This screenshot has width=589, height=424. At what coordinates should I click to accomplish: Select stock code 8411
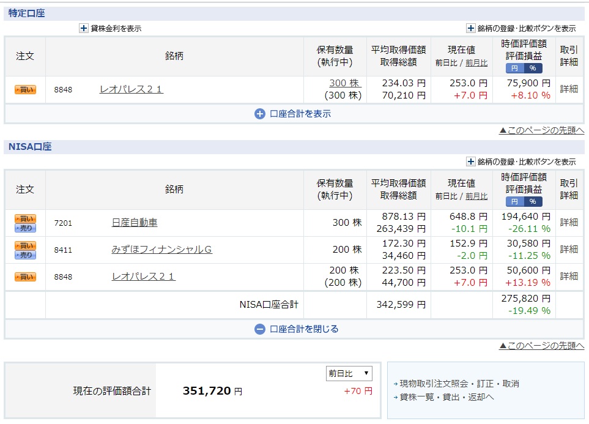click(x=63, y=250)
